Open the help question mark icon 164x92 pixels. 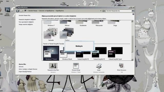coord(133,14)
